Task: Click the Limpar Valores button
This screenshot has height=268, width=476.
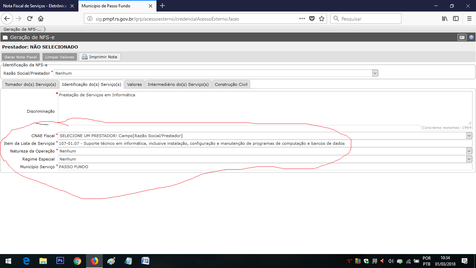Action: click(60, 57)
